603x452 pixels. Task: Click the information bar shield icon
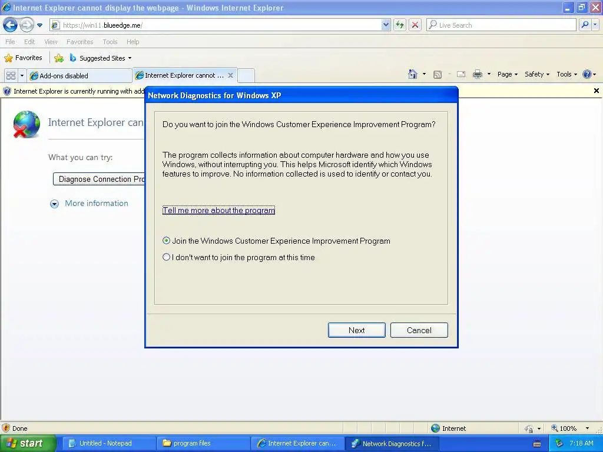pyautogui.click(x=7, y=91)
